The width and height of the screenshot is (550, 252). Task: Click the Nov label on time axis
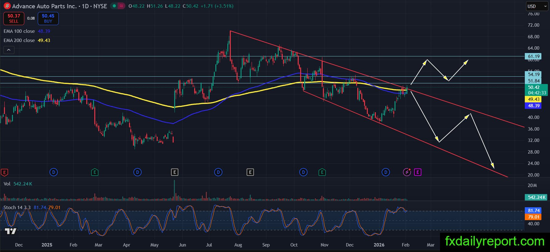click(324, 245)
